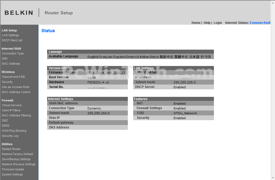Viewport: 275px width, 180px height.
Task: Click the Connected internet status text
Action: (x=260, y=23)
